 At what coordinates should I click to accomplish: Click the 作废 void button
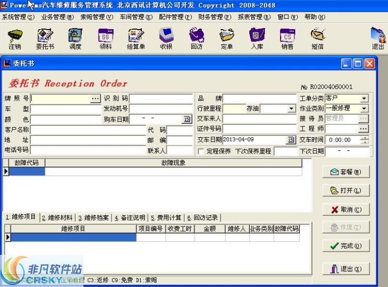(x=346, y=227)
